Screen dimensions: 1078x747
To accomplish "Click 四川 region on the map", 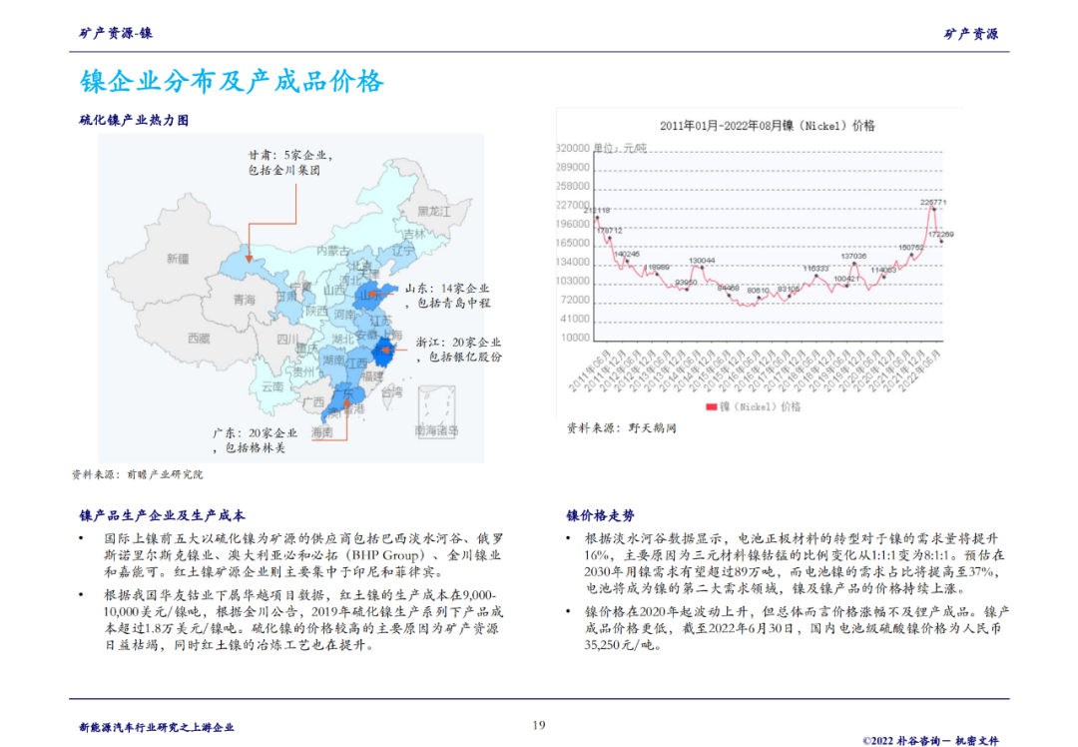I will pos(287,340).
